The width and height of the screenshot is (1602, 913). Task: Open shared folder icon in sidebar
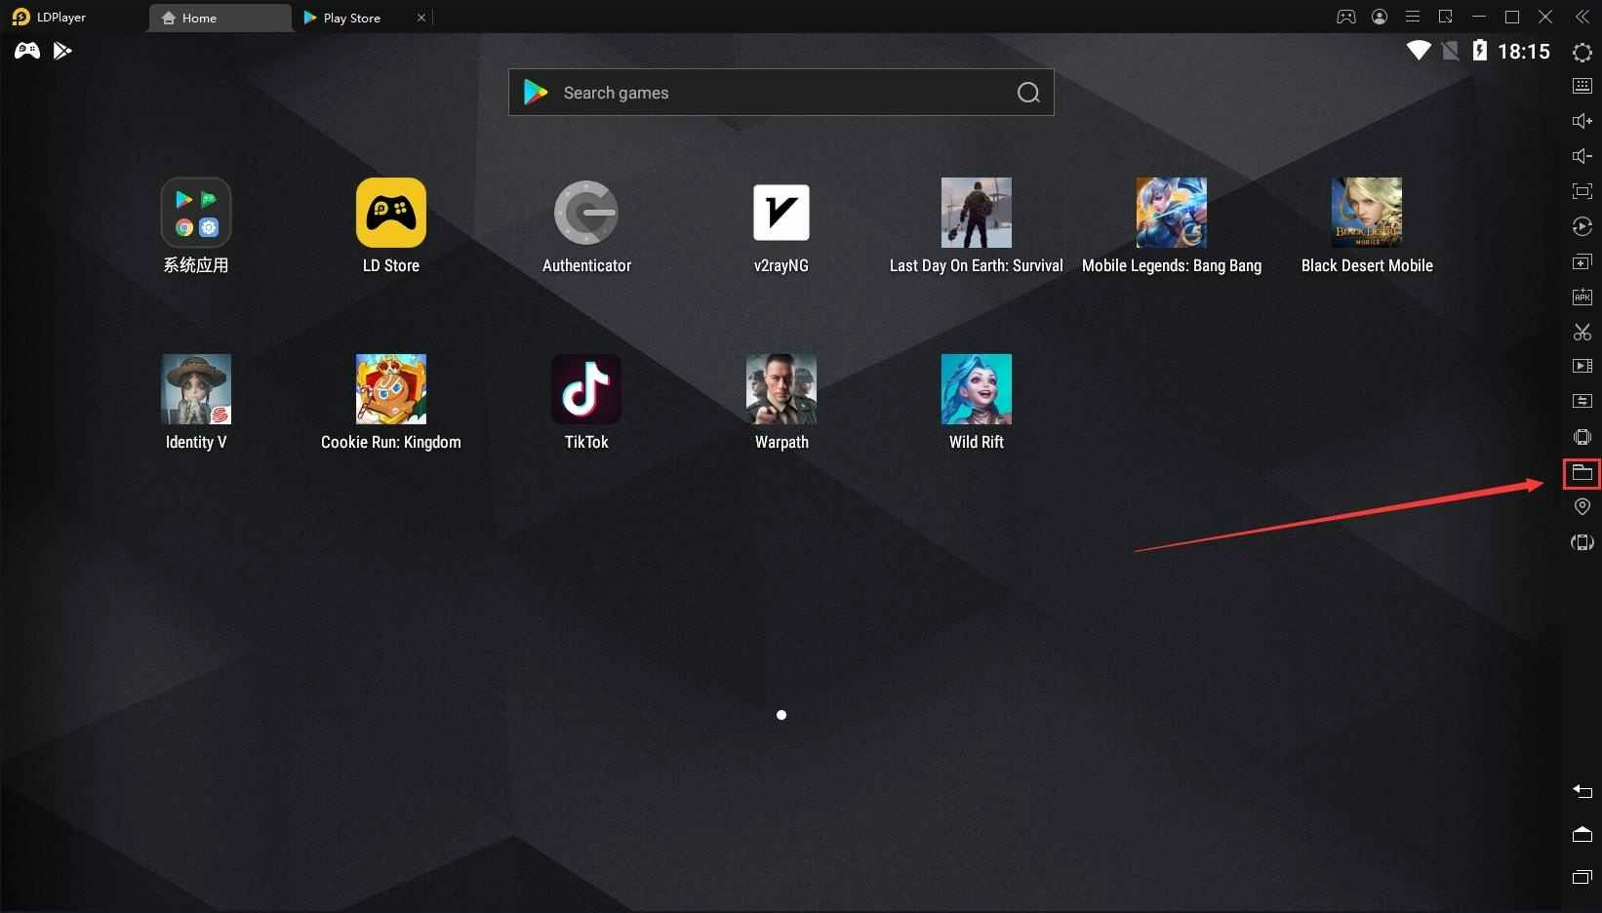[x=1582, y=473]
